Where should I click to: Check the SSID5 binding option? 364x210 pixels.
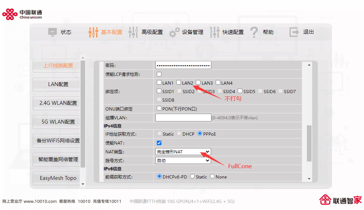coord(239,91)
